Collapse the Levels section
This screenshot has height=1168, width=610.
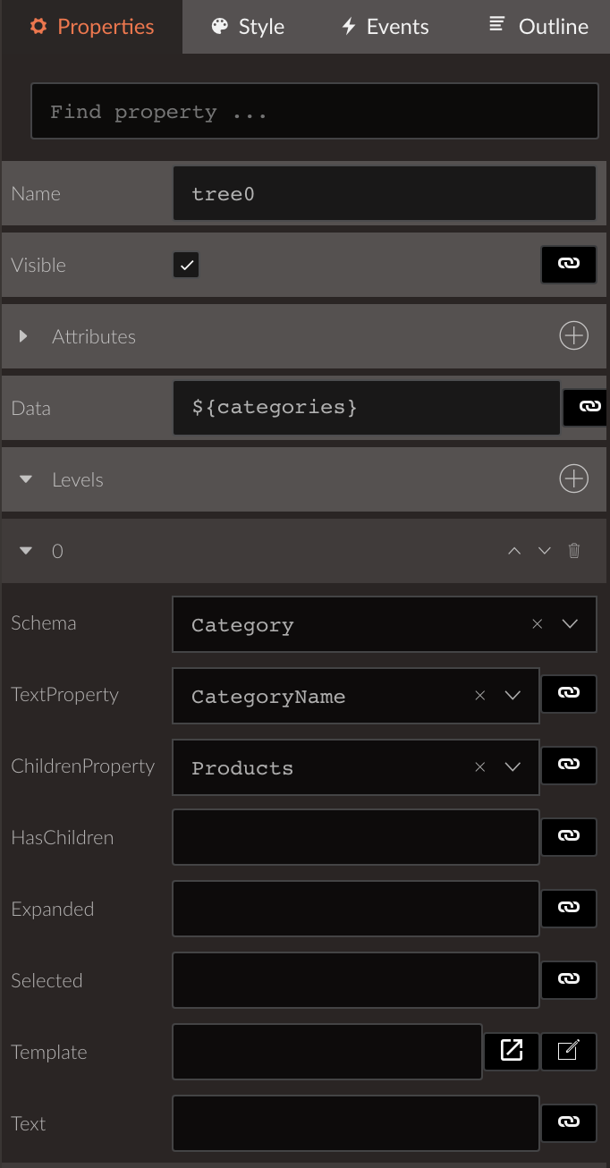pyautogui.click(x=26, y=480)
